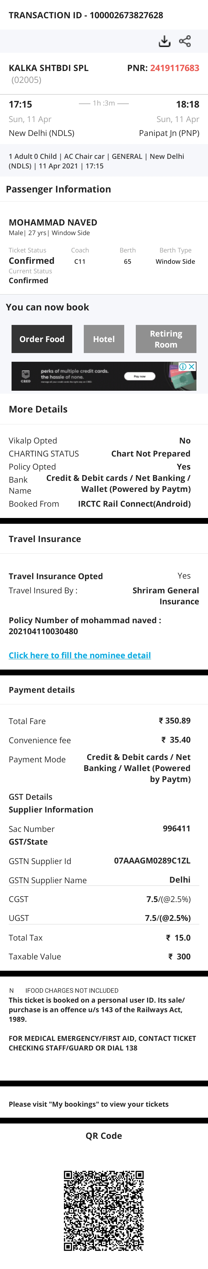
Task: Tap the Transaction ID text
Action: point(86,15)
